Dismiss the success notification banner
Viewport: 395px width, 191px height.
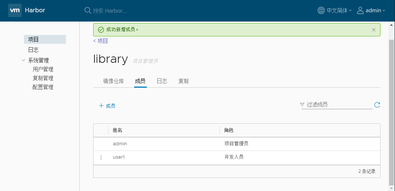coord(374,30)
